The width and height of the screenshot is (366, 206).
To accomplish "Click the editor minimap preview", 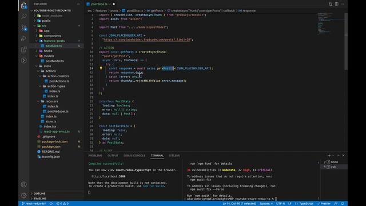I will tap(331, 23).
